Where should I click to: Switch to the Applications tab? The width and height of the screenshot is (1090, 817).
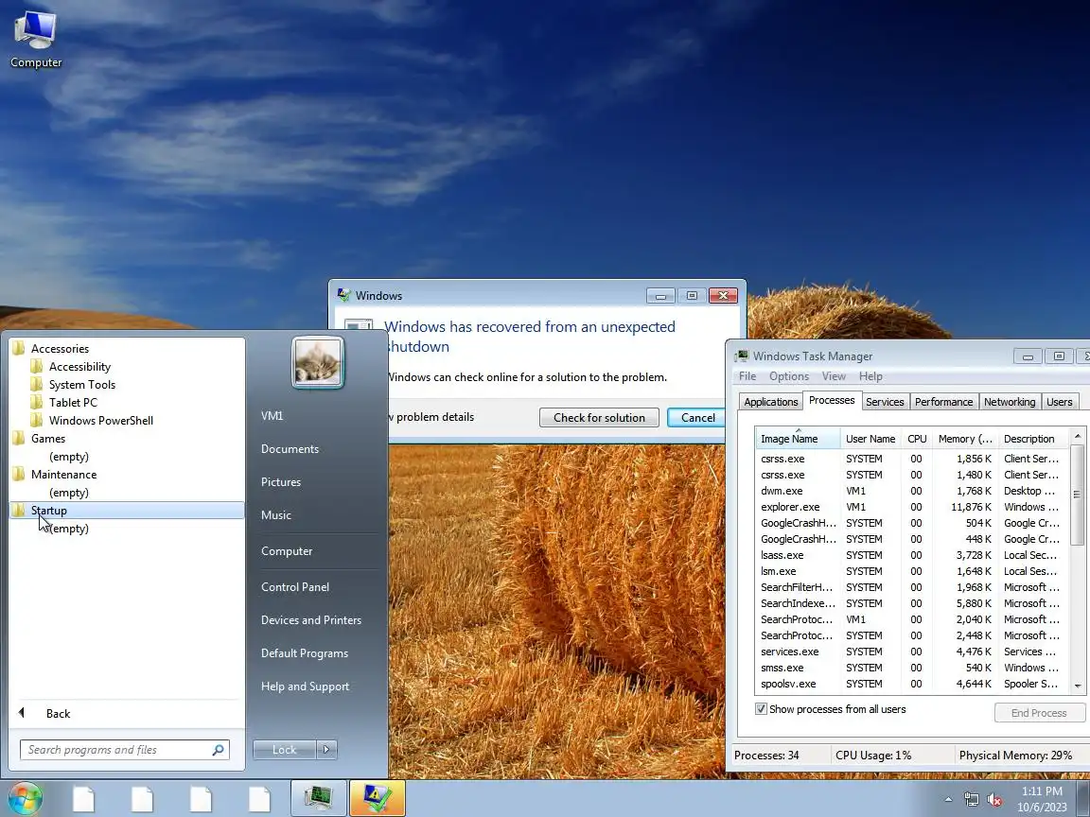pyautogui.click(x=771, y=402)
